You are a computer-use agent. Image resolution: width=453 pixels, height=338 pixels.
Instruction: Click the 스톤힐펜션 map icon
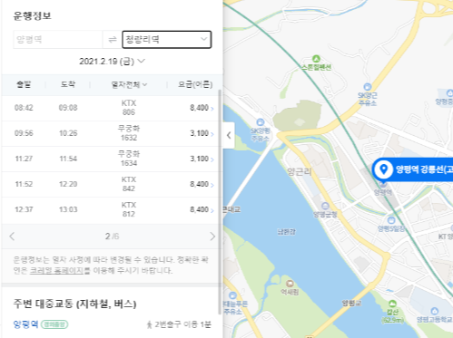coord(316,58)
